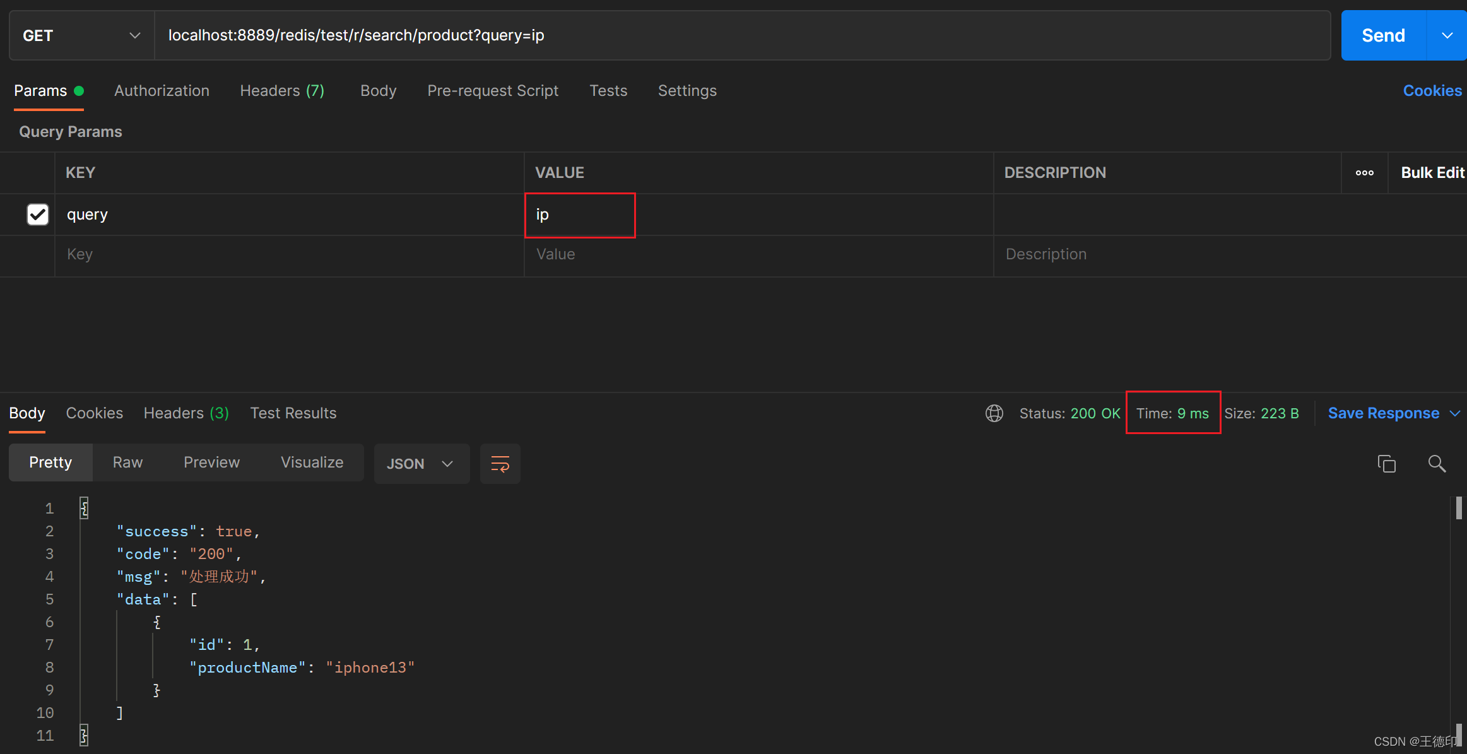This screenshot has height=754, width=1467.
Task: Open search in response with magnifier icon
Action: [1437, 464]
